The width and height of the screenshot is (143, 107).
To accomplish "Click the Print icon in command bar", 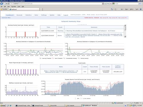I will pos(122,9).
